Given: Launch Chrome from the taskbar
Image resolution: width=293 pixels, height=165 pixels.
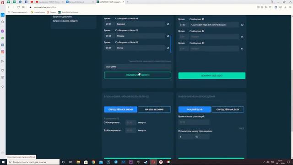Looking at the screenshot, I should pos(93,162).
